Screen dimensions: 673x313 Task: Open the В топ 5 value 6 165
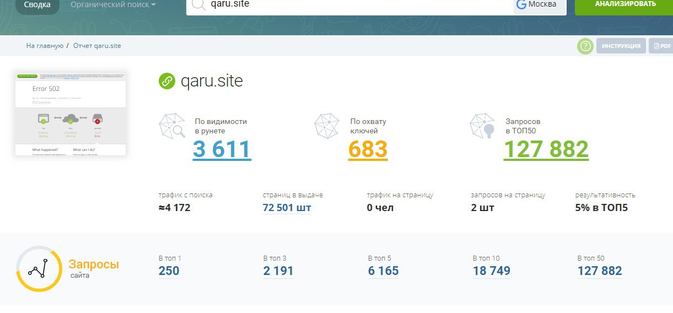pyautogui.click(x=383, y=271)
